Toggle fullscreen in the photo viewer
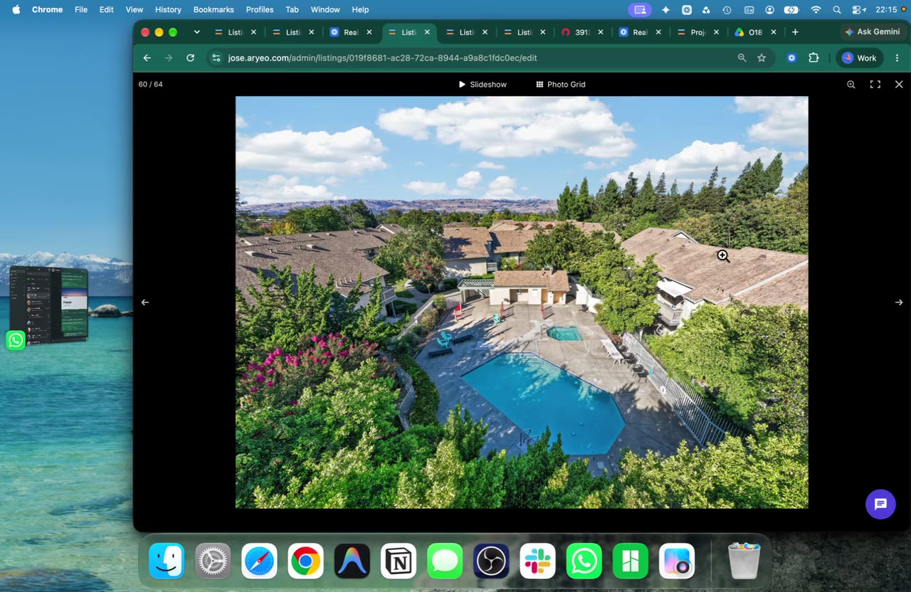911x592 pixels. (x=875, y=84)
